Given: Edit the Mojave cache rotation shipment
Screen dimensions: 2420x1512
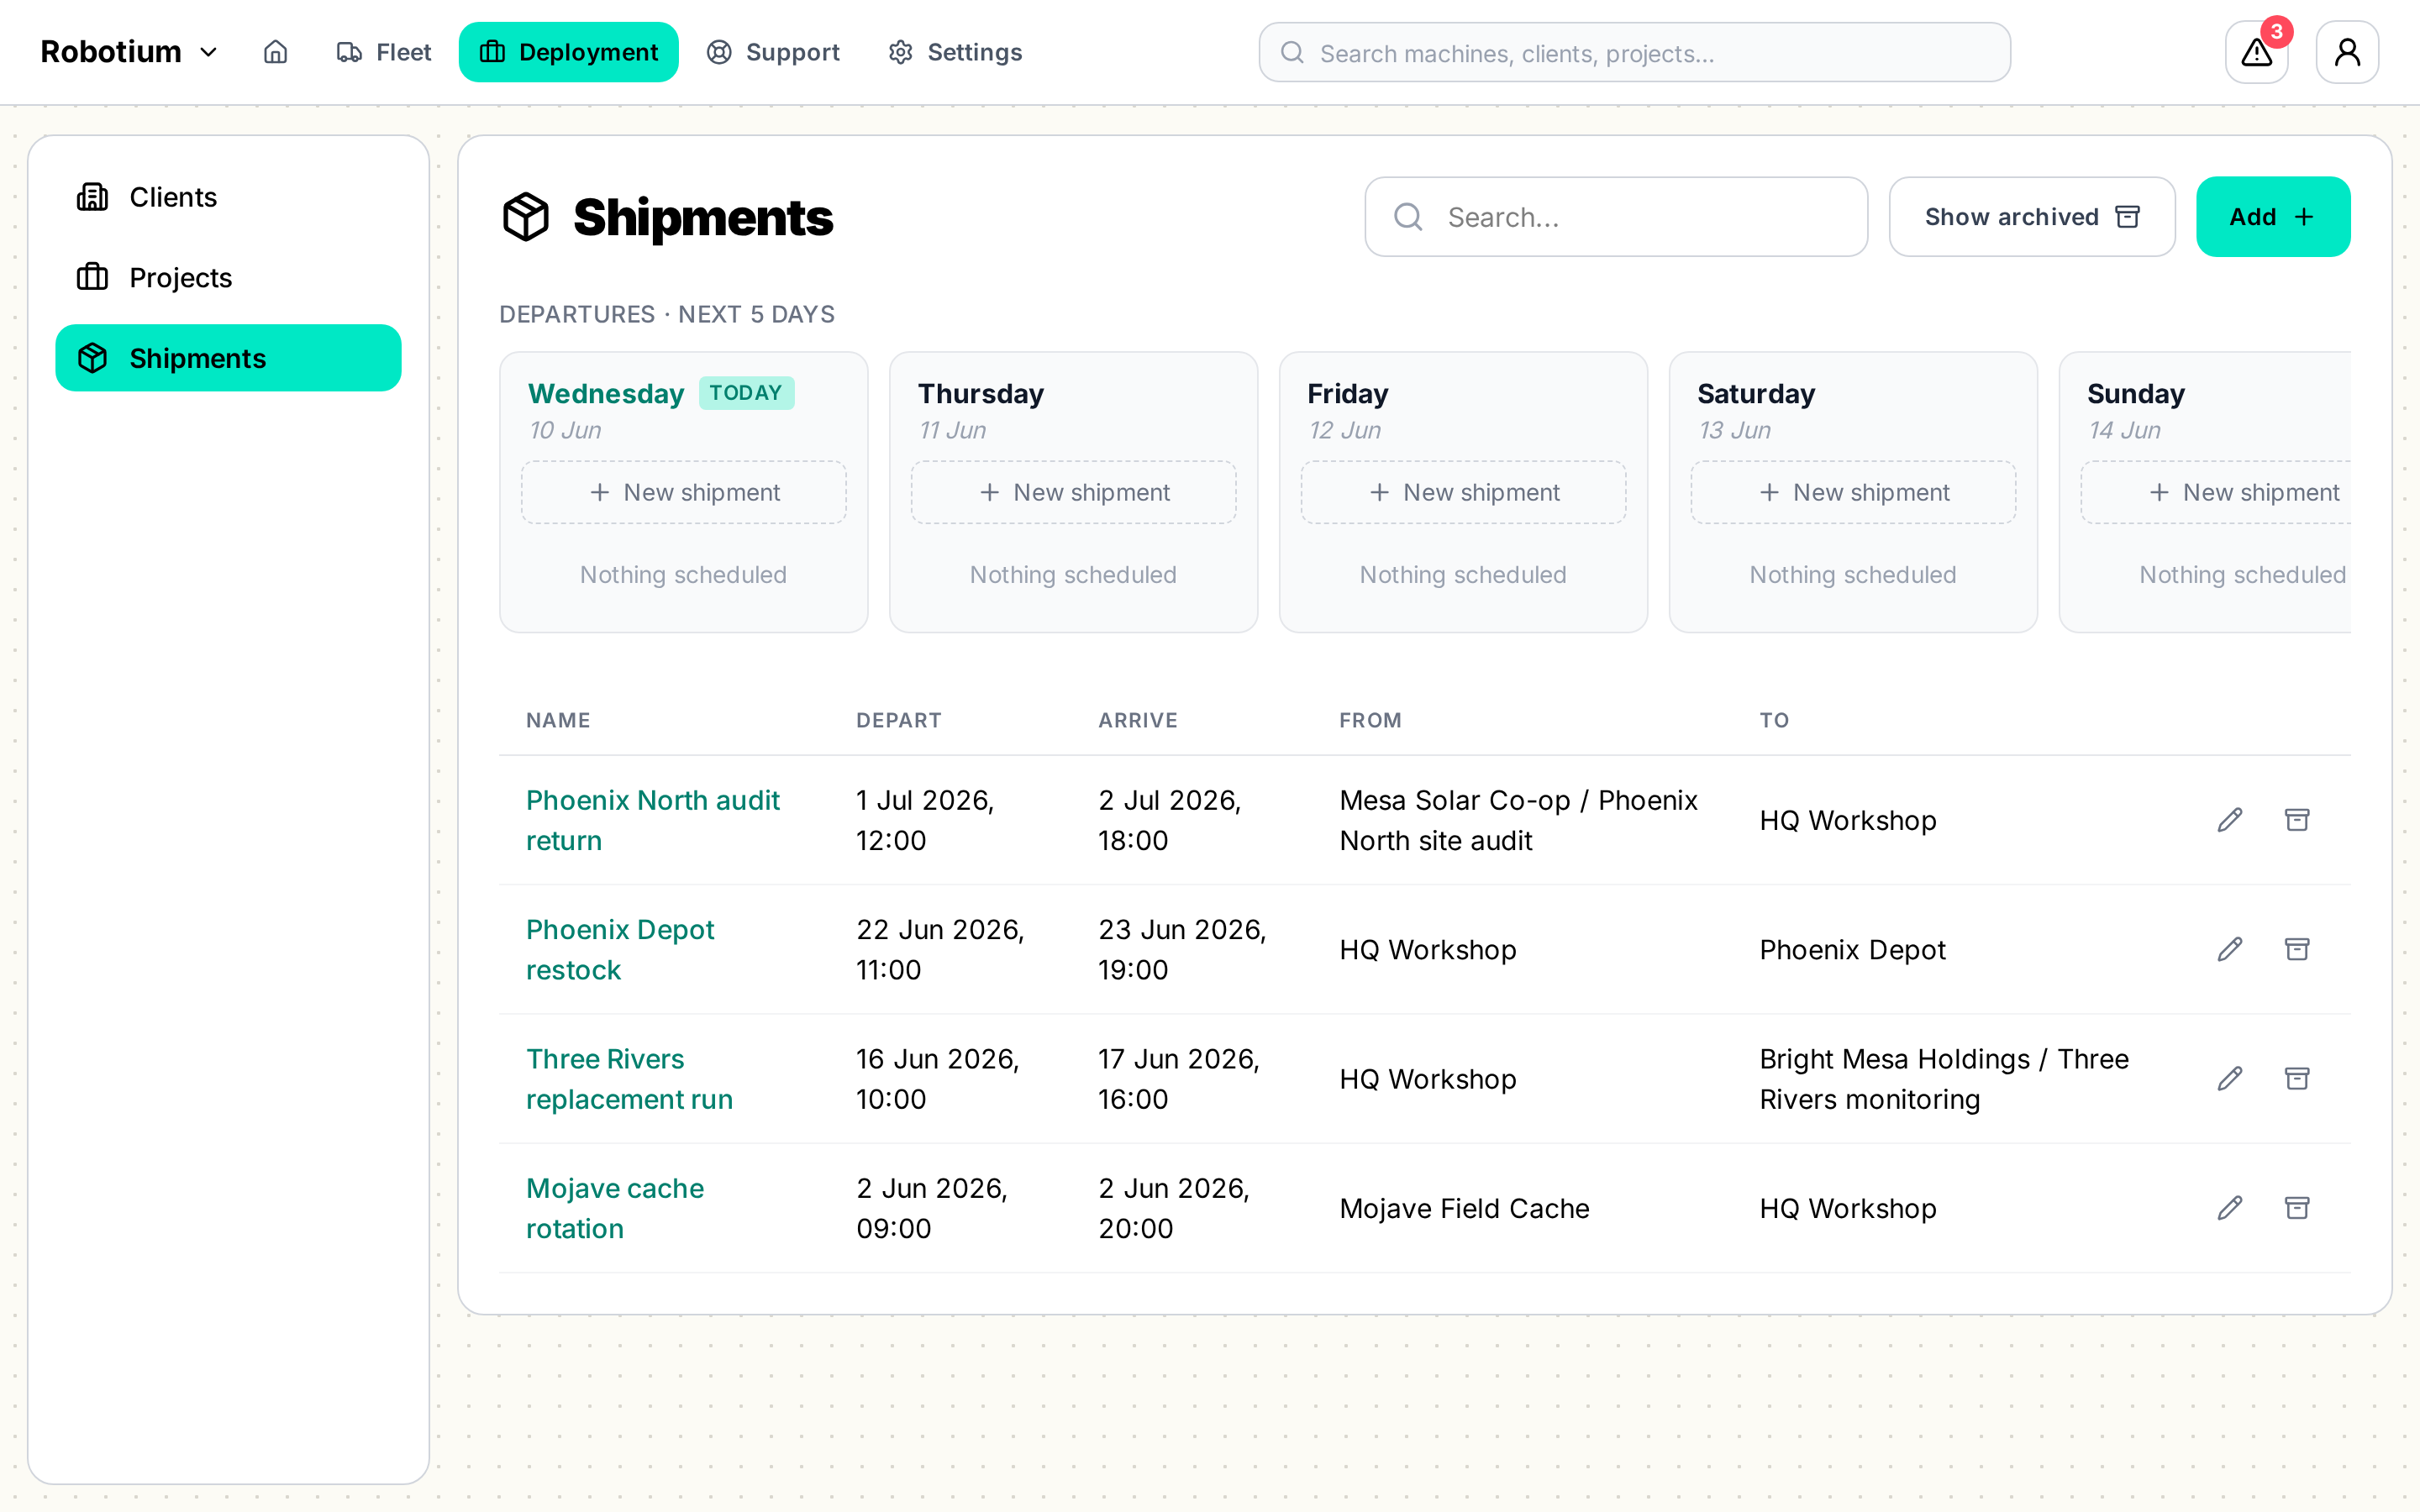Looking at the screenshot, I should (2230, 1208).
